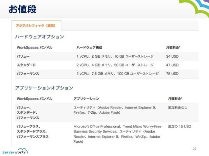Click WorkSpaces バンドル header in application table
This screenshot has height=156, width=209.
pyautogui.click(x=34, y=99)
